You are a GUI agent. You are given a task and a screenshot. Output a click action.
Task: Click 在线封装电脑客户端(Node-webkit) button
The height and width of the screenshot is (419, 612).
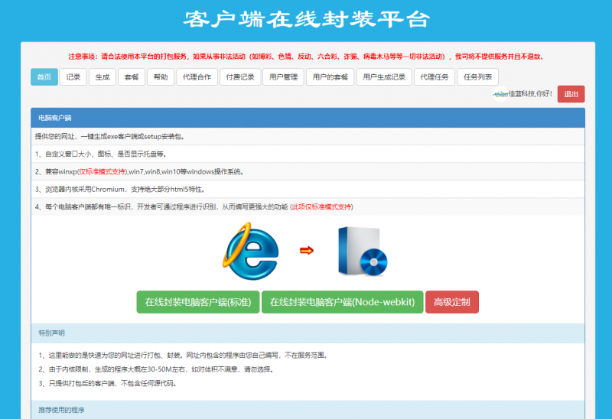[342, 302]
